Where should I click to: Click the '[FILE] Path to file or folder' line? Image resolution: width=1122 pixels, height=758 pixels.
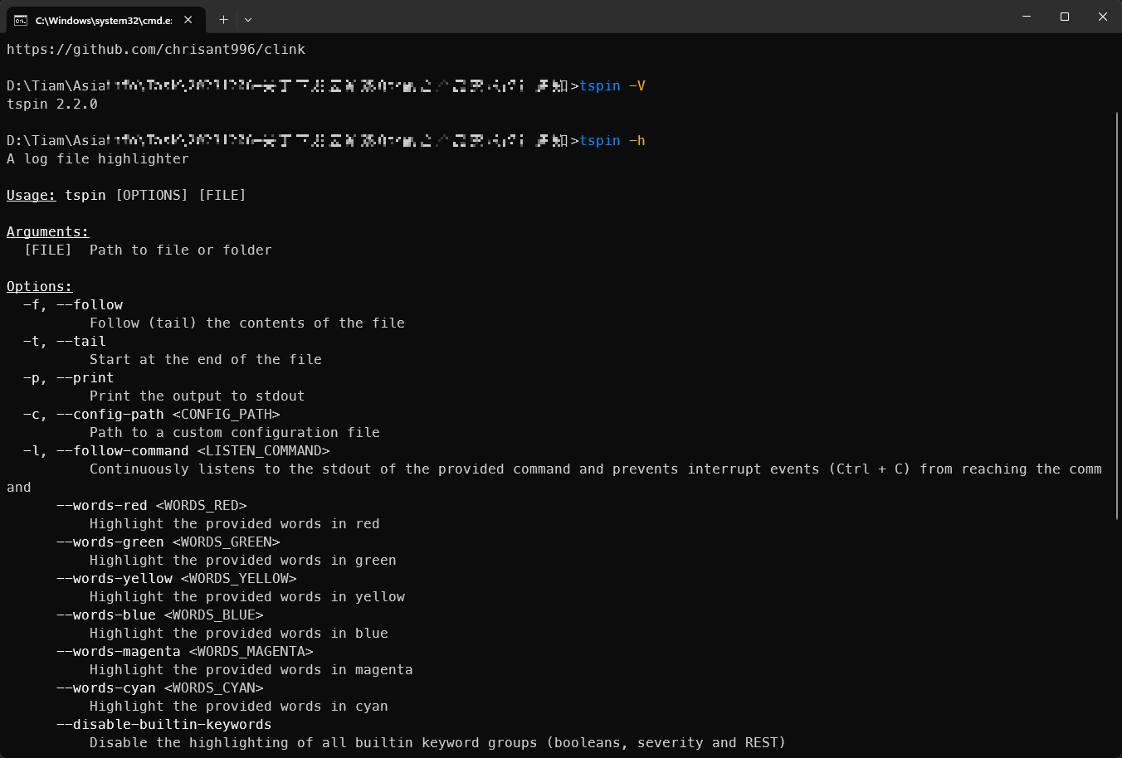[x=148, y=250]
